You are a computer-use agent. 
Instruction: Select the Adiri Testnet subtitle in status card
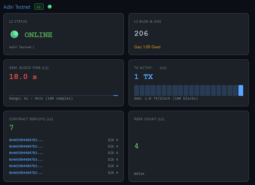pos(22,47)
